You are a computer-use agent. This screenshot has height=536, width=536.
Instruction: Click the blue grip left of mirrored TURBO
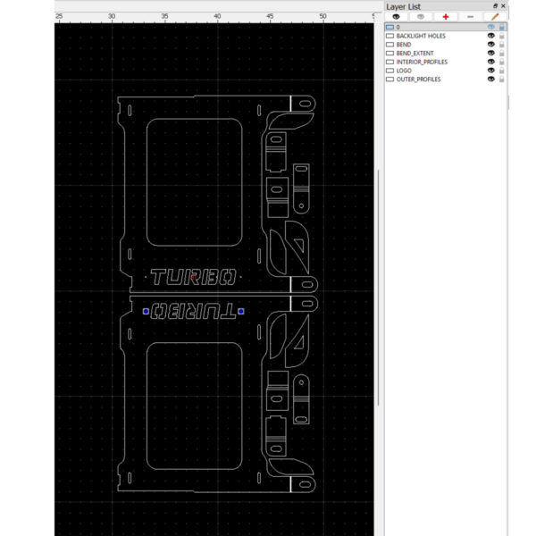tap(146, 311)
